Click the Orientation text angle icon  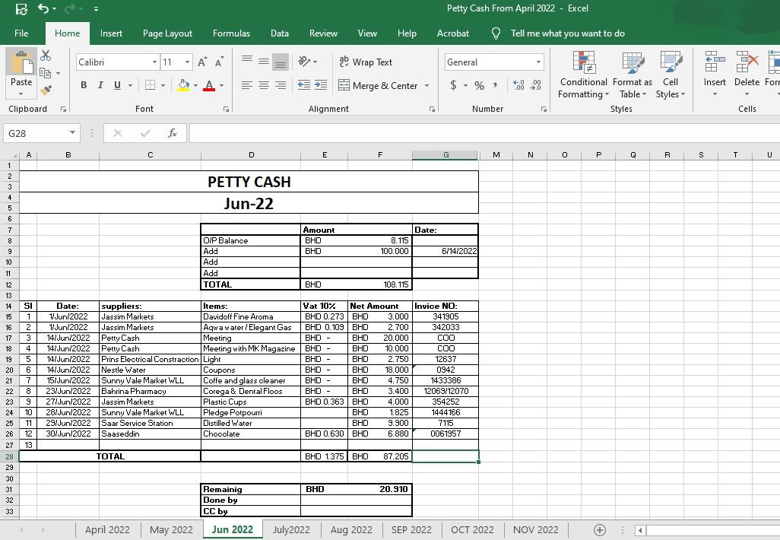[x=304, y=61]
